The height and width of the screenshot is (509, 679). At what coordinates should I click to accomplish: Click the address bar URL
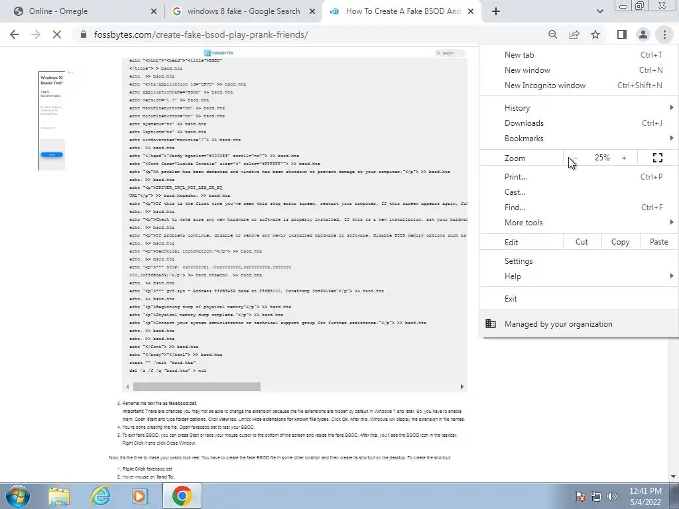click(x=201, y=34)
